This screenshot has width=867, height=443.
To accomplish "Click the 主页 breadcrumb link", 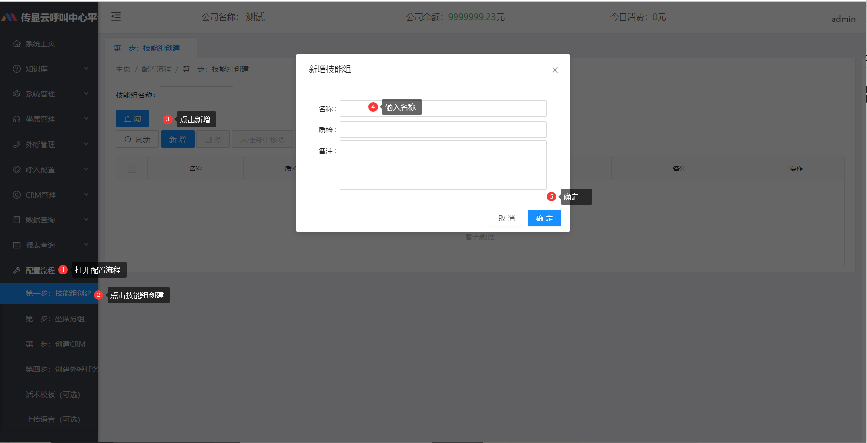I will click(x=123, y=69).
